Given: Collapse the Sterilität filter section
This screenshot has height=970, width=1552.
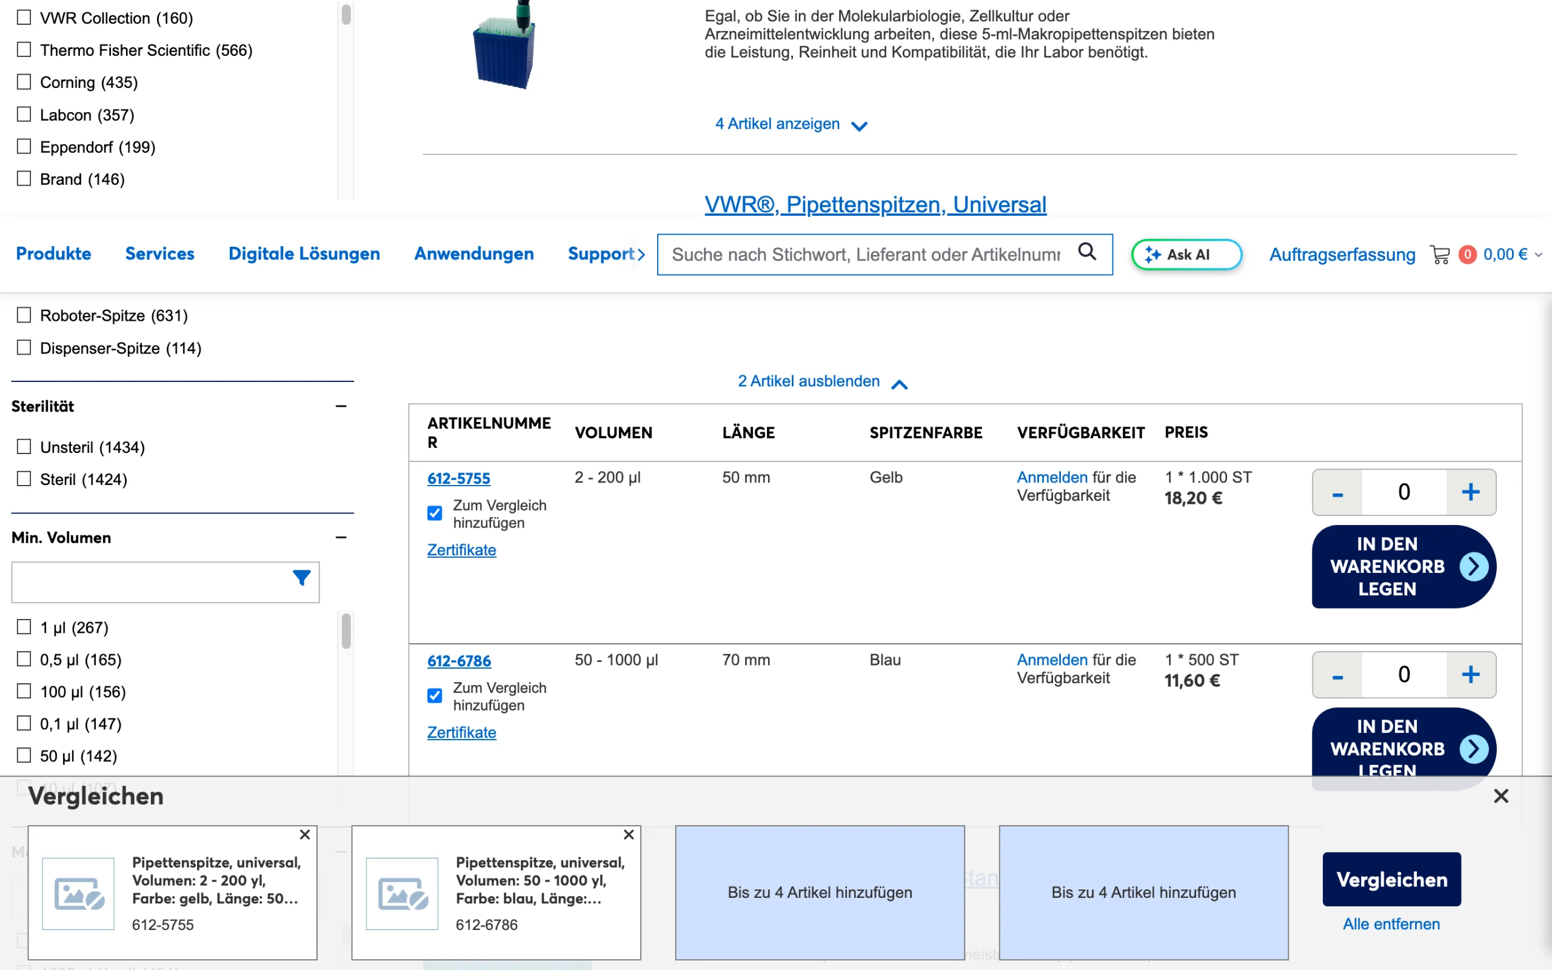Looking at the screenshot, I should (x=341, y=406).
